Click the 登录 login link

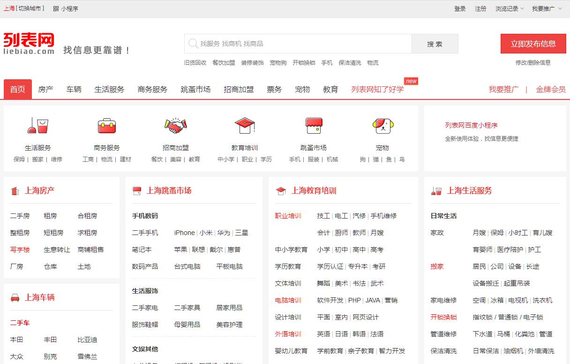pyautogui.click(x=460, y=8)
